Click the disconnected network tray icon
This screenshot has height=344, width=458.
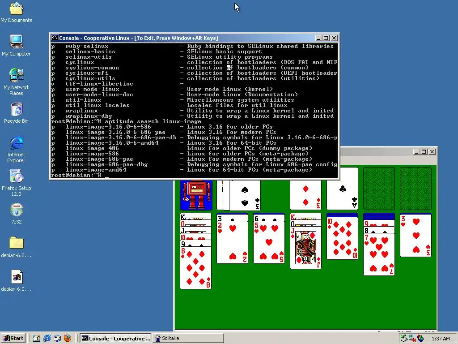tap(412, 339)
